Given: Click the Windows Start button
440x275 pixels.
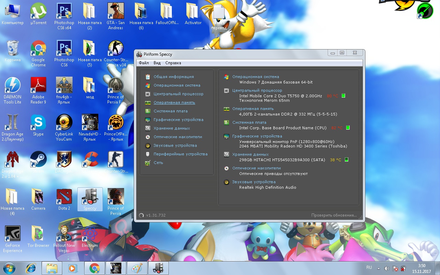Looking at the screenshot, I should click(9, 268).
